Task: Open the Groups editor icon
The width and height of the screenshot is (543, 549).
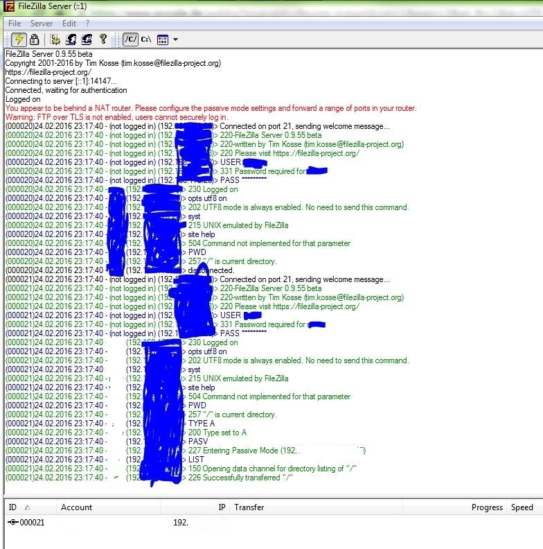Action: pos(87,40)
